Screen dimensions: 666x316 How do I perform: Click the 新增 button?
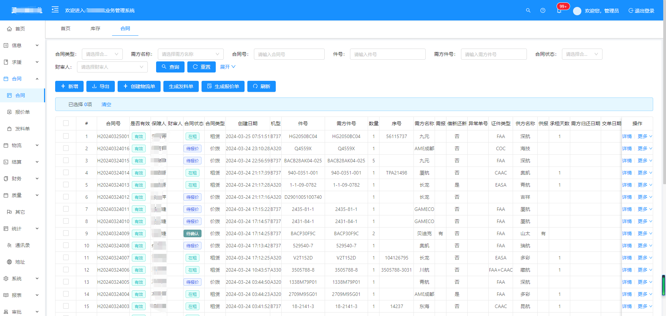pos(69,86)
